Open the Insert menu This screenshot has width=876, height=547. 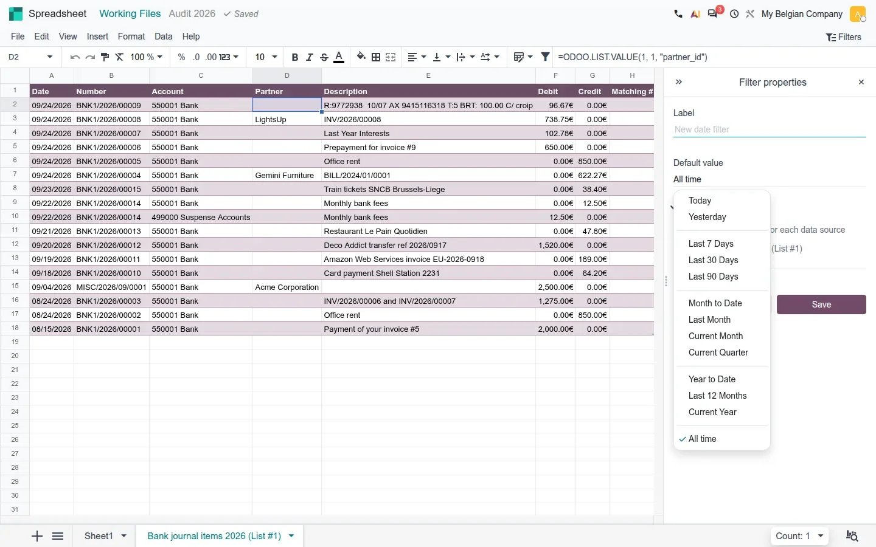click(x=97, y=36)
